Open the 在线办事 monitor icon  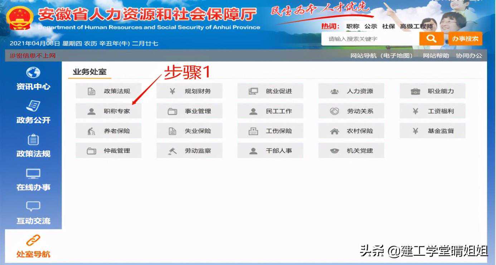click(33, 174)
